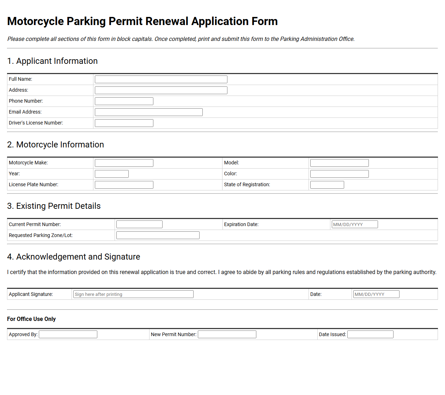Screen dimensions: 445x395
Task: Click the Applicant Signature field
Action: coord(133,294)
